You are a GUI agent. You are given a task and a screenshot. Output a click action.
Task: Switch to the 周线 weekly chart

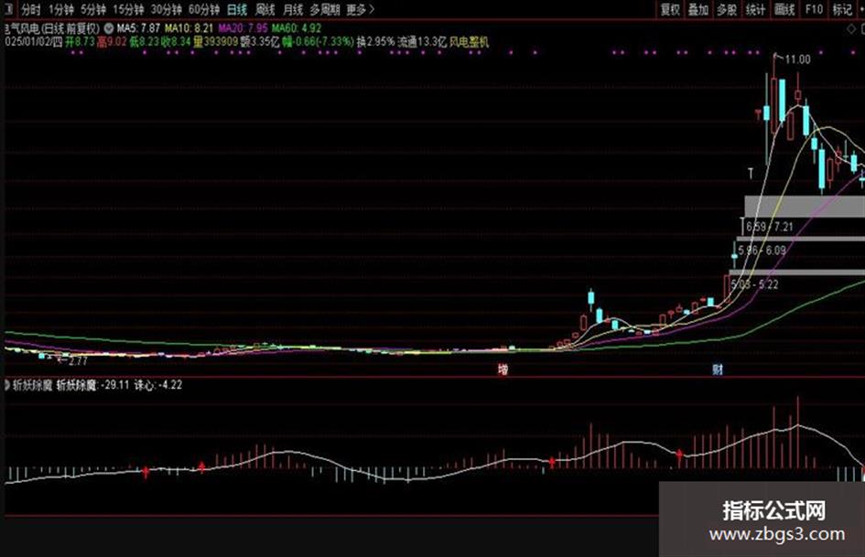tap(265, 9)
